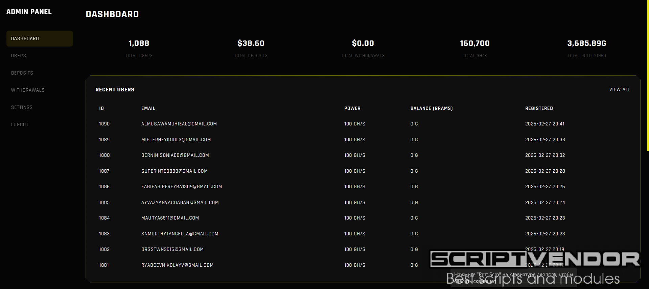Go to Users in sidebar
Image resolution: width=649 pixels, height=289 pixels.
19,56
